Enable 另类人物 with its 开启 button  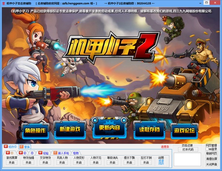pos(62,162)
